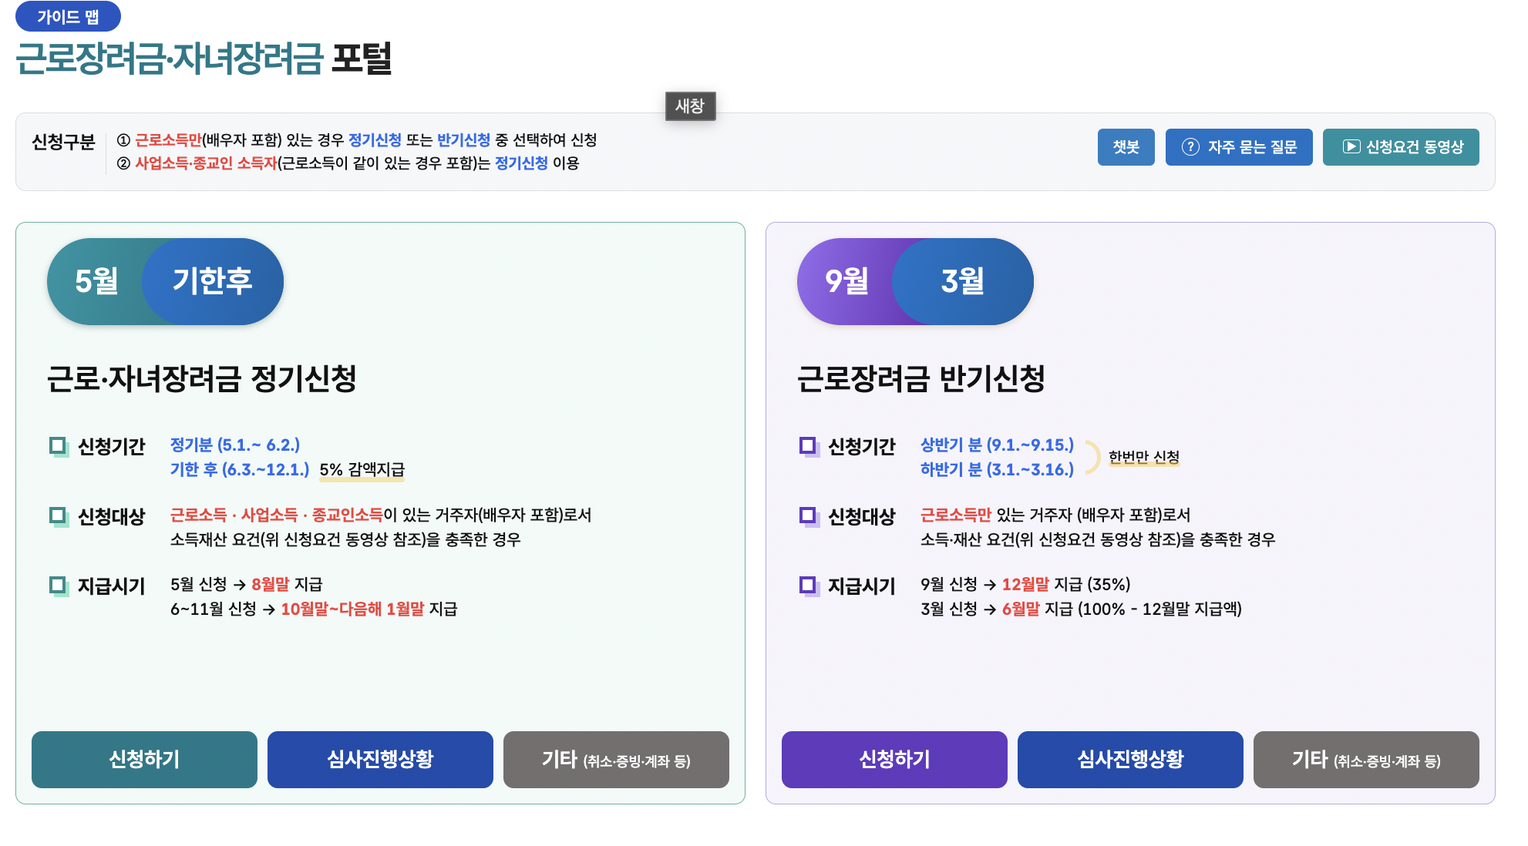Click the purple square icon beside right 신청기간
Screen dimensions: 1528x846
click(x=808, y=446)
